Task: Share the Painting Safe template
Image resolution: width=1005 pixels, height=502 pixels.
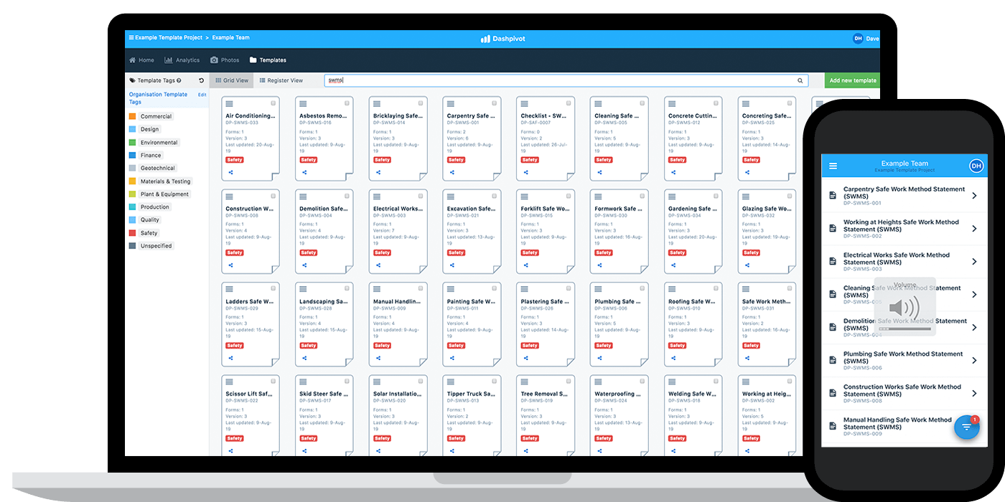Action: [452, 357]
